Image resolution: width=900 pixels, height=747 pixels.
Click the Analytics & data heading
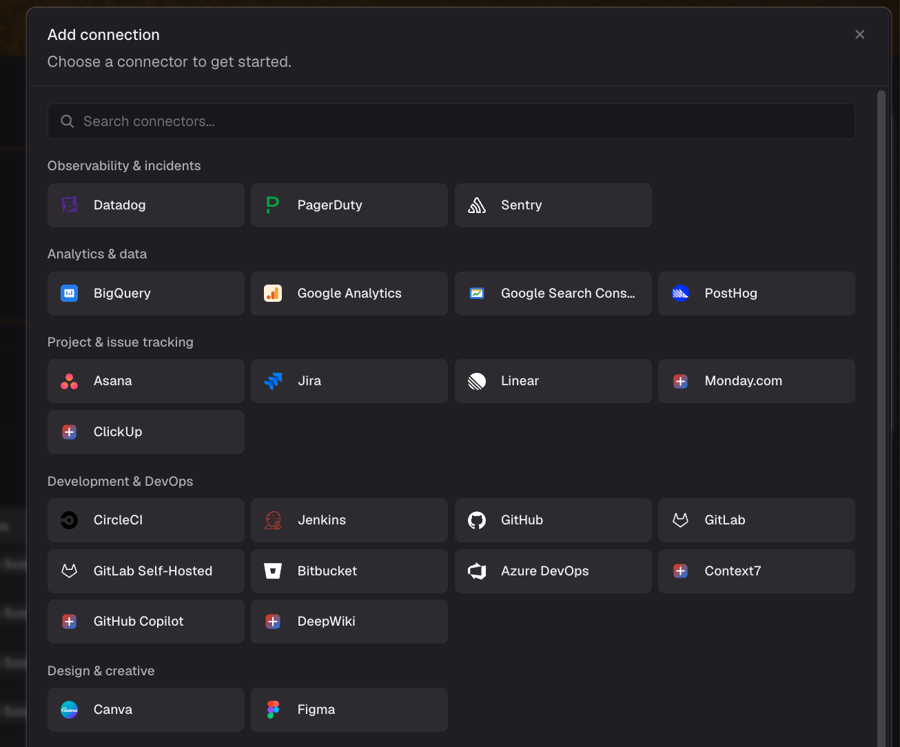pos(97,254)
